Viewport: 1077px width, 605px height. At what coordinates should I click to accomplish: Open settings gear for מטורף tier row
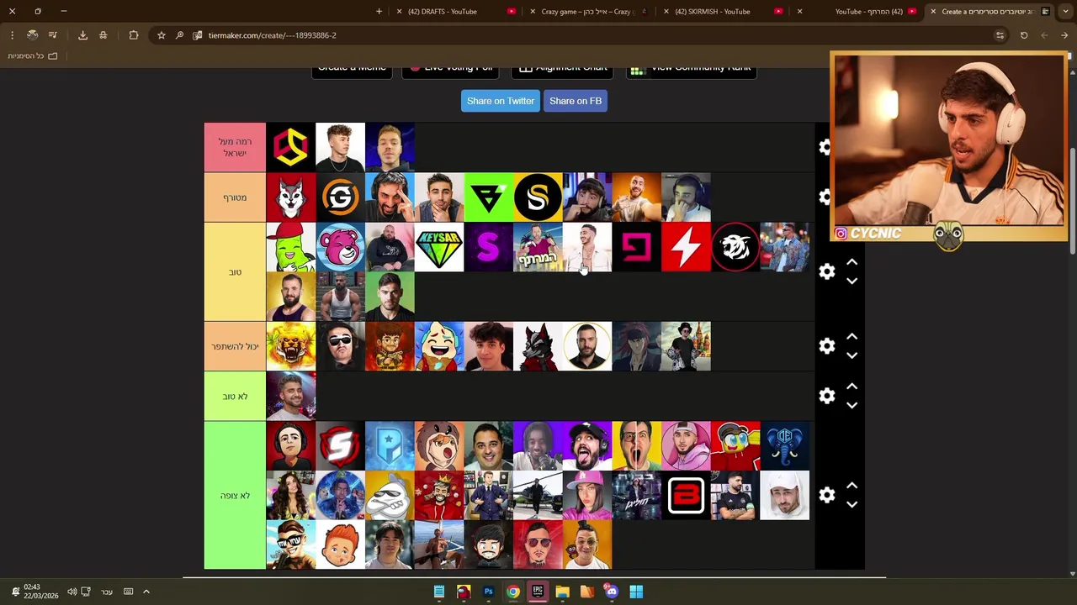point(825,197)
